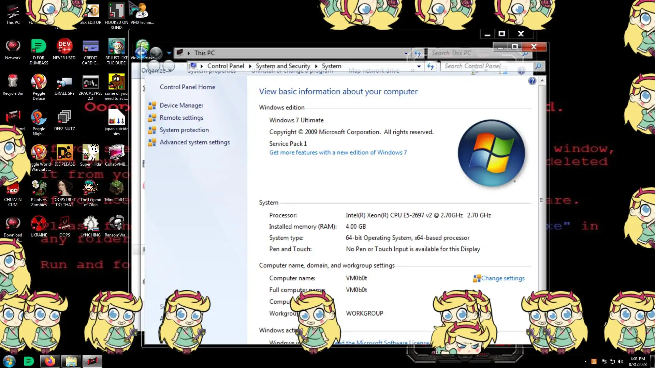Expand the Control Panel address bar dropdown
This screenshot has height=368, width=655.
click(x=419, y=66)
